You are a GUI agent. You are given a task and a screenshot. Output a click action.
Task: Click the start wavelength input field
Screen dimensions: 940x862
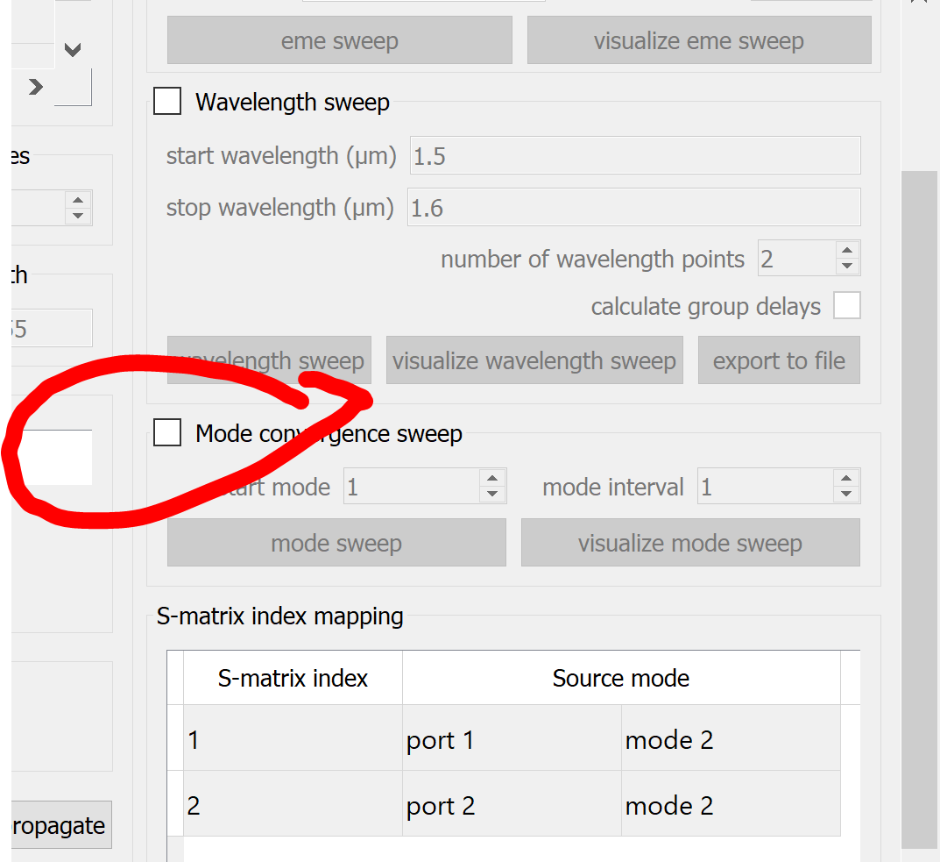(x=635, y=155)
